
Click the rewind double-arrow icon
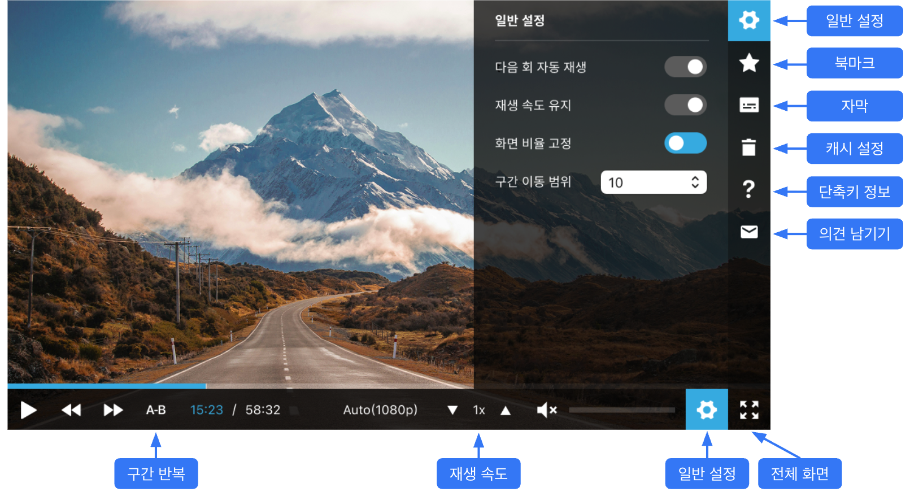[71, 410]
